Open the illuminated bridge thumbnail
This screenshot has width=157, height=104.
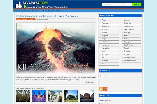tap(39, 96)
